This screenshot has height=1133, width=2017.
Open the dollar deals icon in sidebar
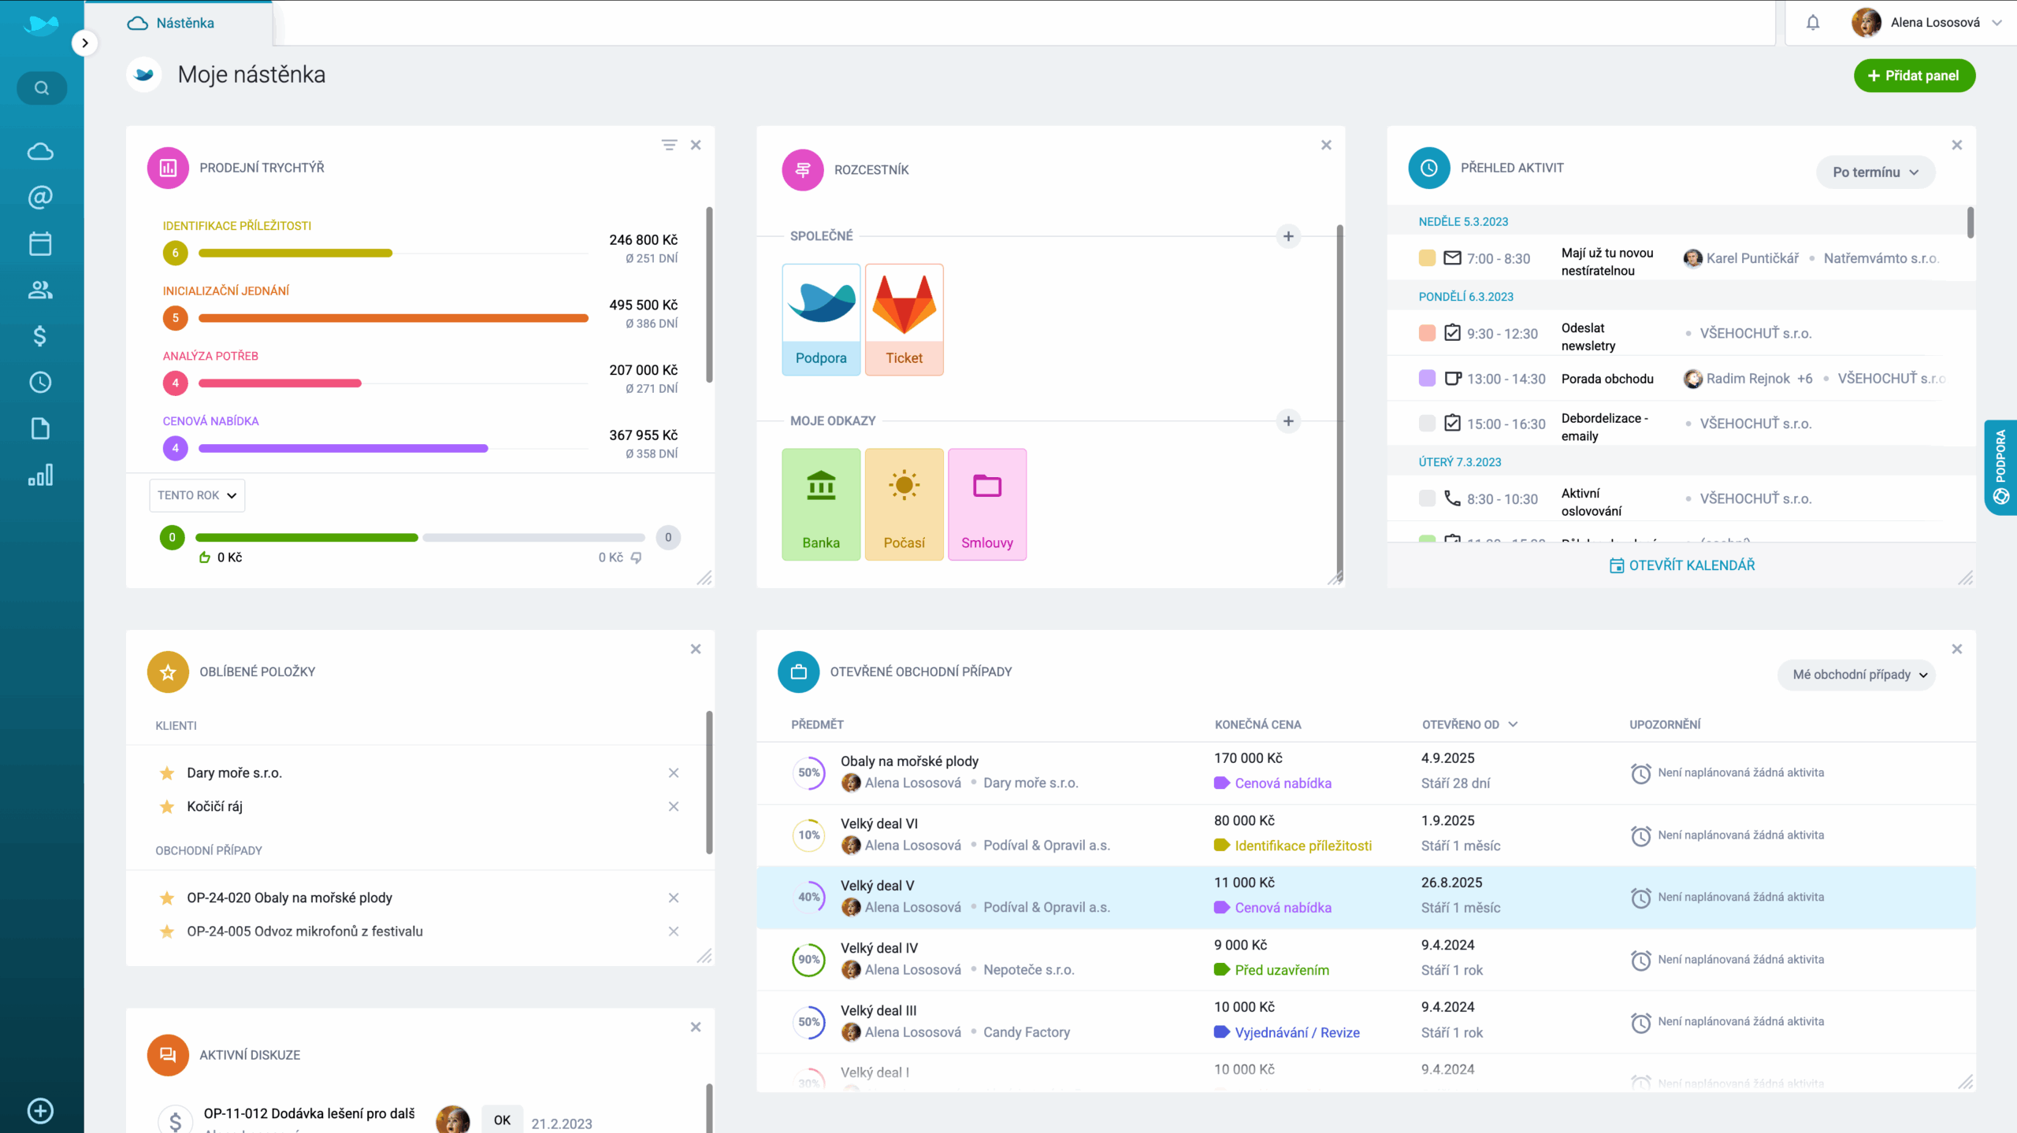click(x=40, y=336)
